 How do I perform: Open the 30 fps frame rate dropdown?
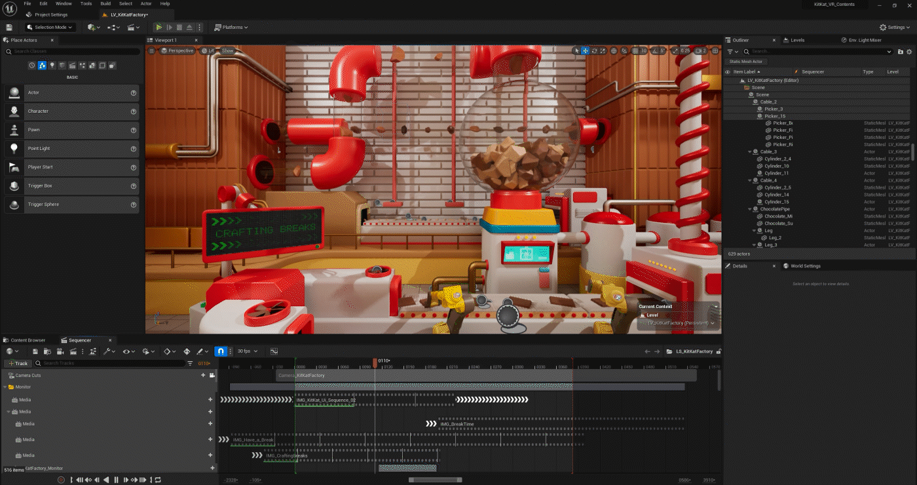click(247, 351)
